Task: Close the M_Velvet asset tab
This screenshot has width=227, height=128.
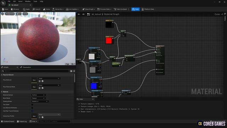Action: (30, 5)
